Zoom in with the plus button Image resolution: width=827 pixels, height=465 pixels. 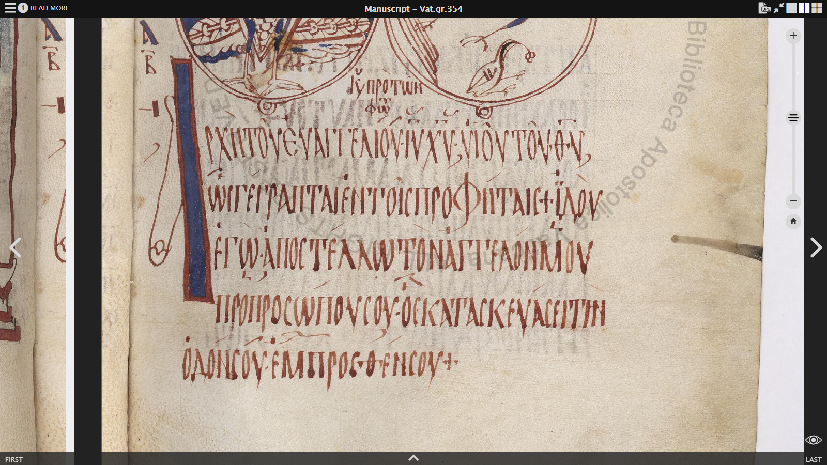click(793, 36)
